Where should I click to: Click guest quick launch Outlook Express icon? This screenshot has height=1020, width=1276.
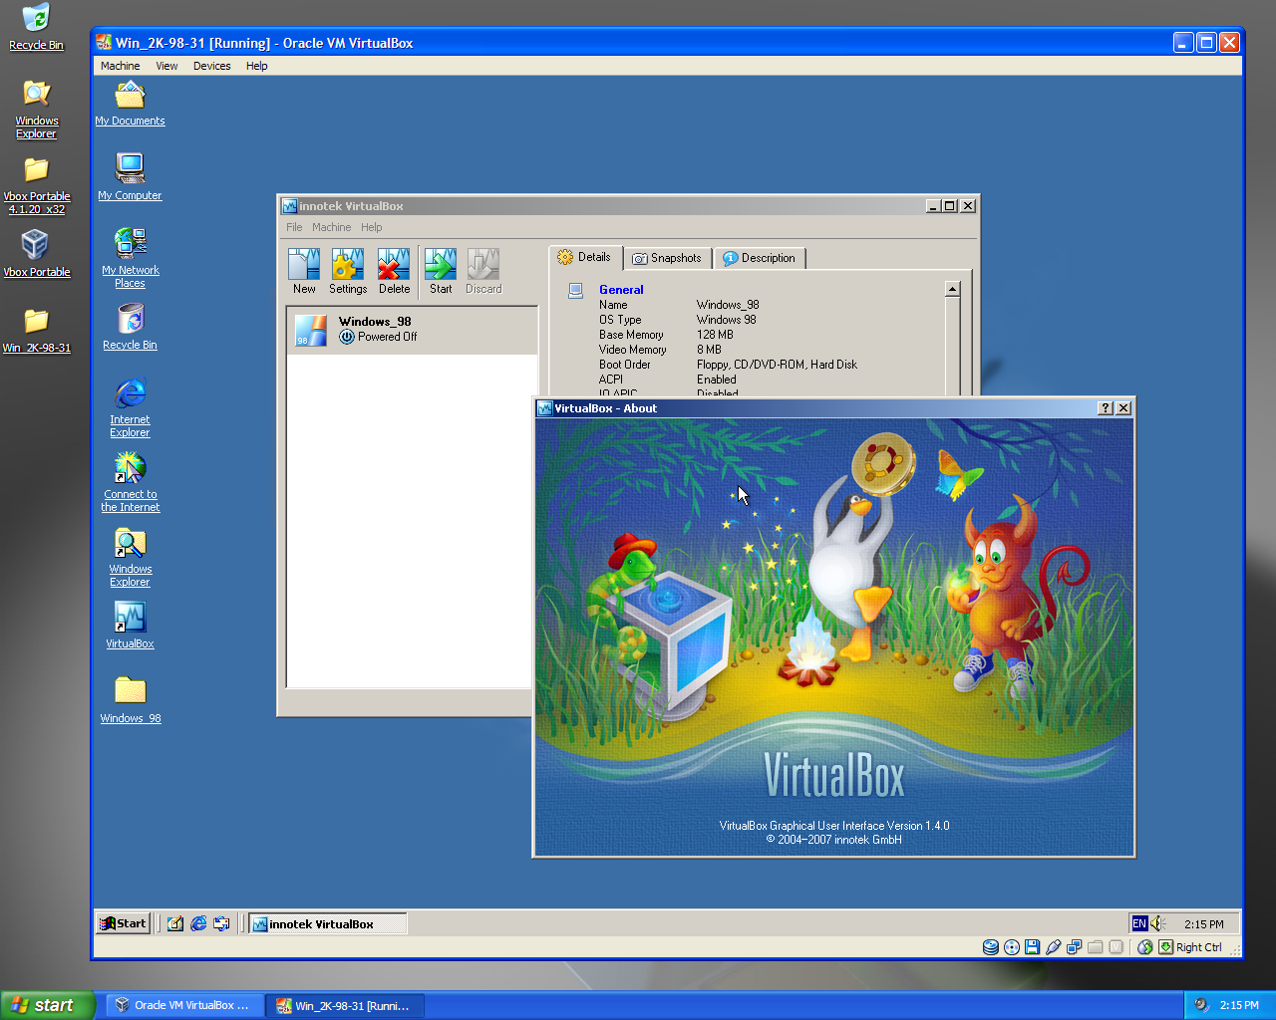pos(221,923)
